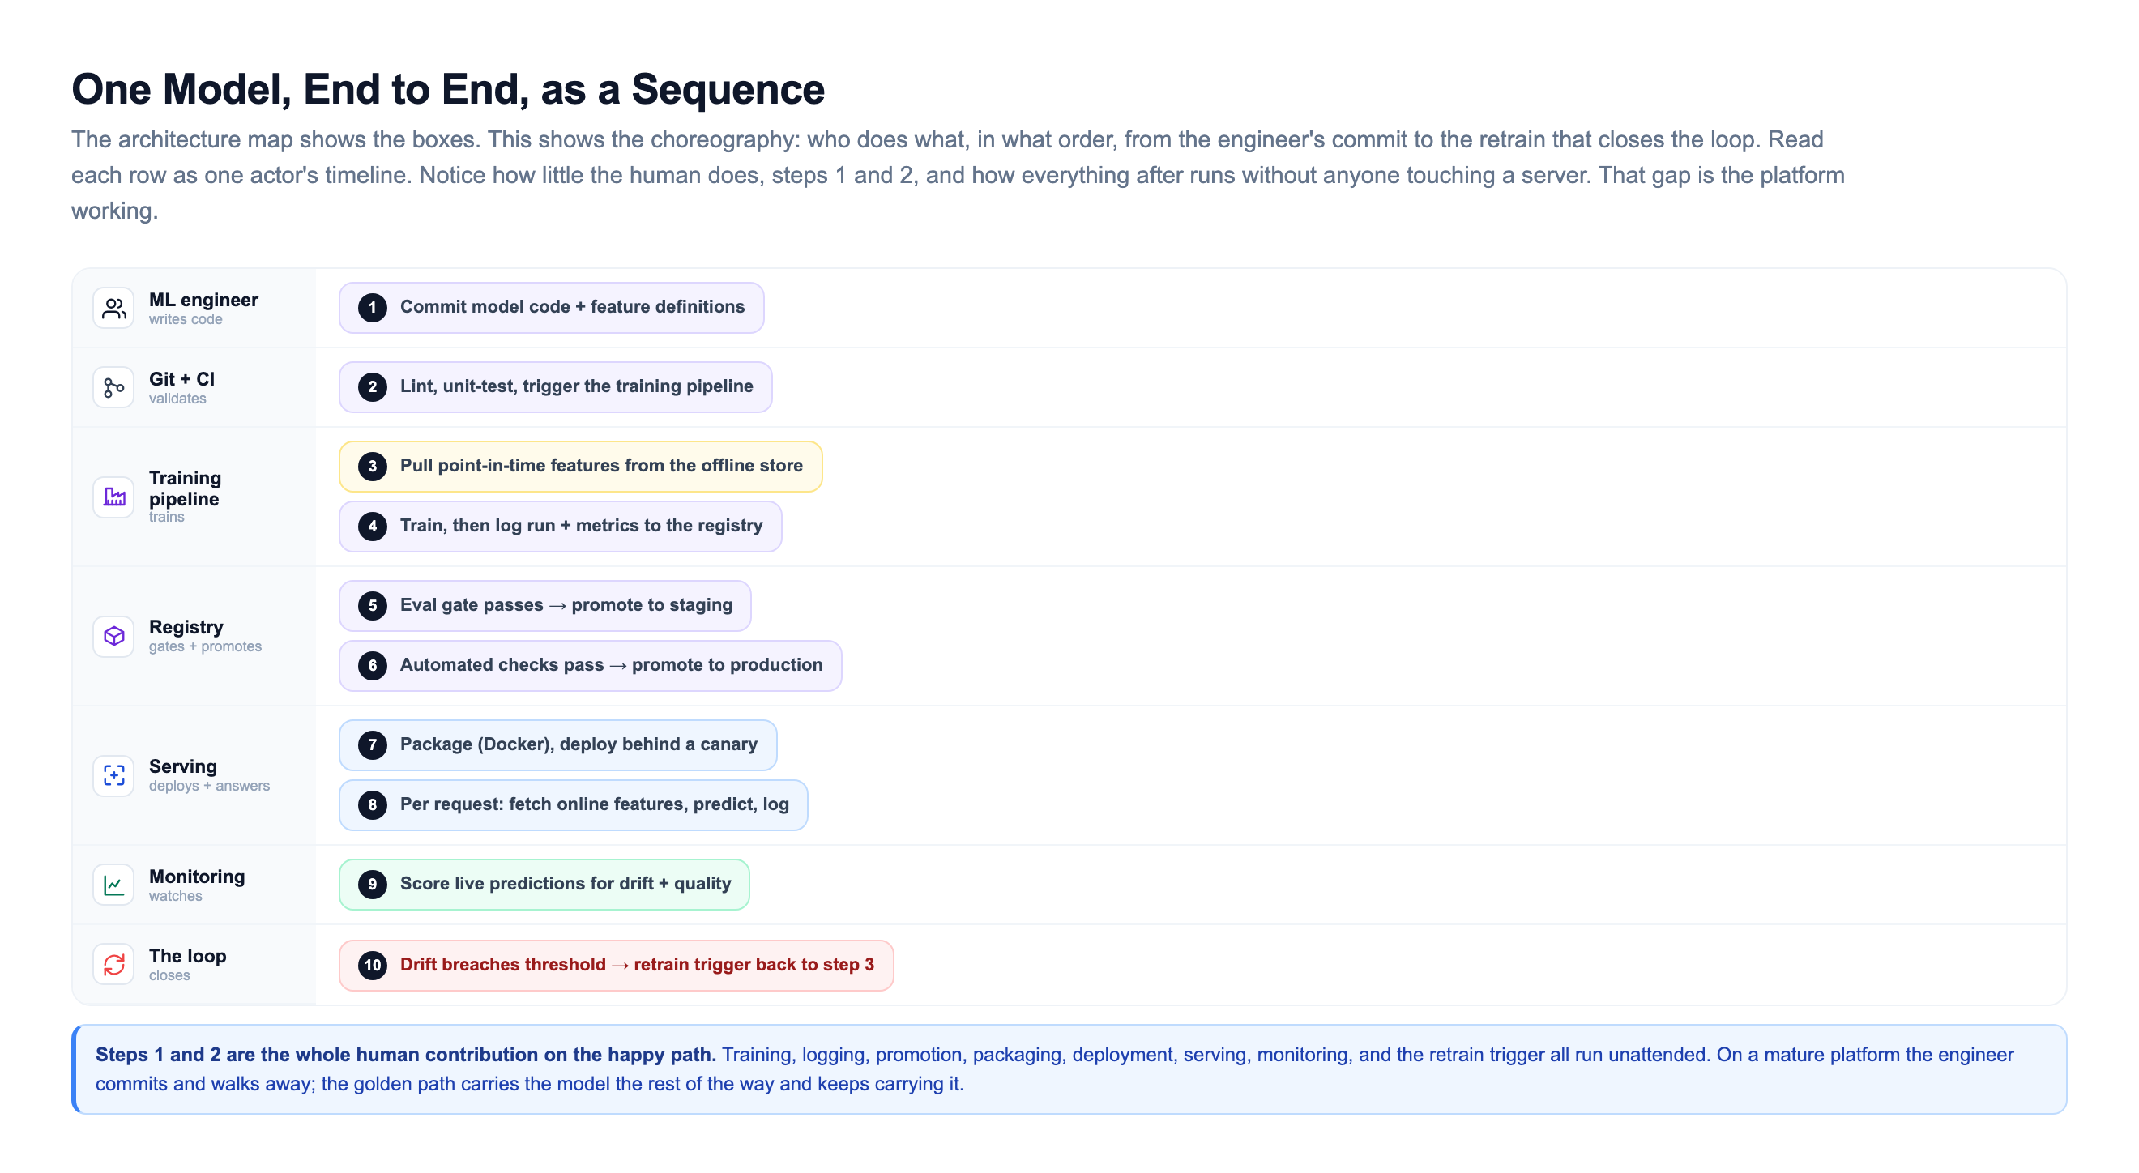Select step 7 Package (Docker) chip
The image size is (2139, 1173).
[558, 745]
